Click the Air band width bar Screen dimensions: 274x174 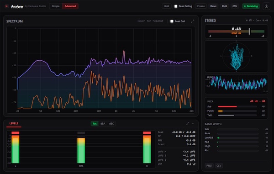(238, 150)
